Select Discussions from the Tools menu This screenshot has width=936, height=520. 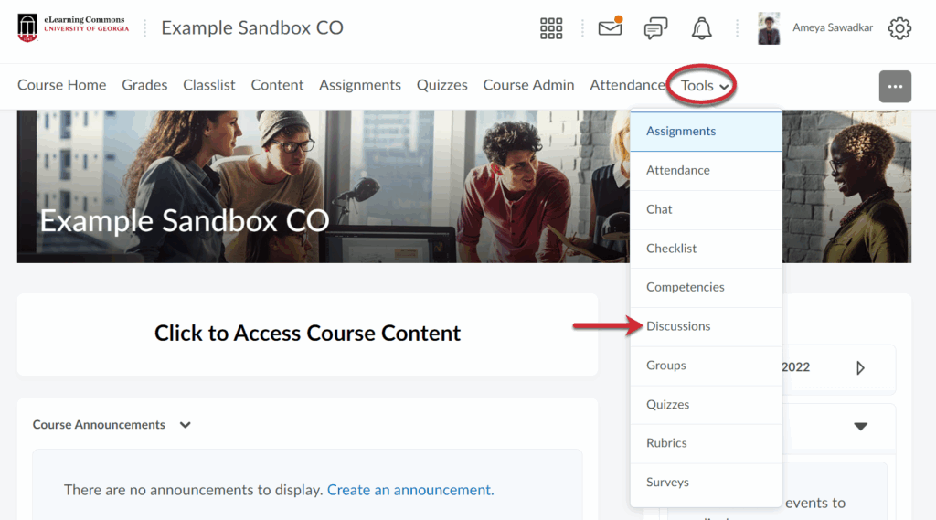[x=678, y=326]
